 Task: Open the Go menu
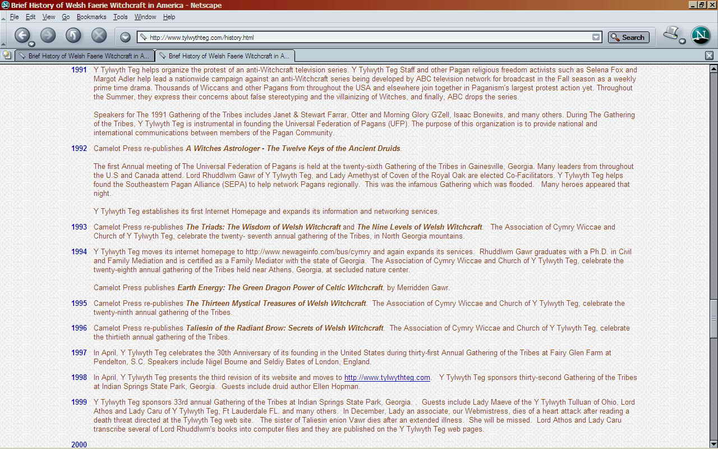(x=66, y=17)
